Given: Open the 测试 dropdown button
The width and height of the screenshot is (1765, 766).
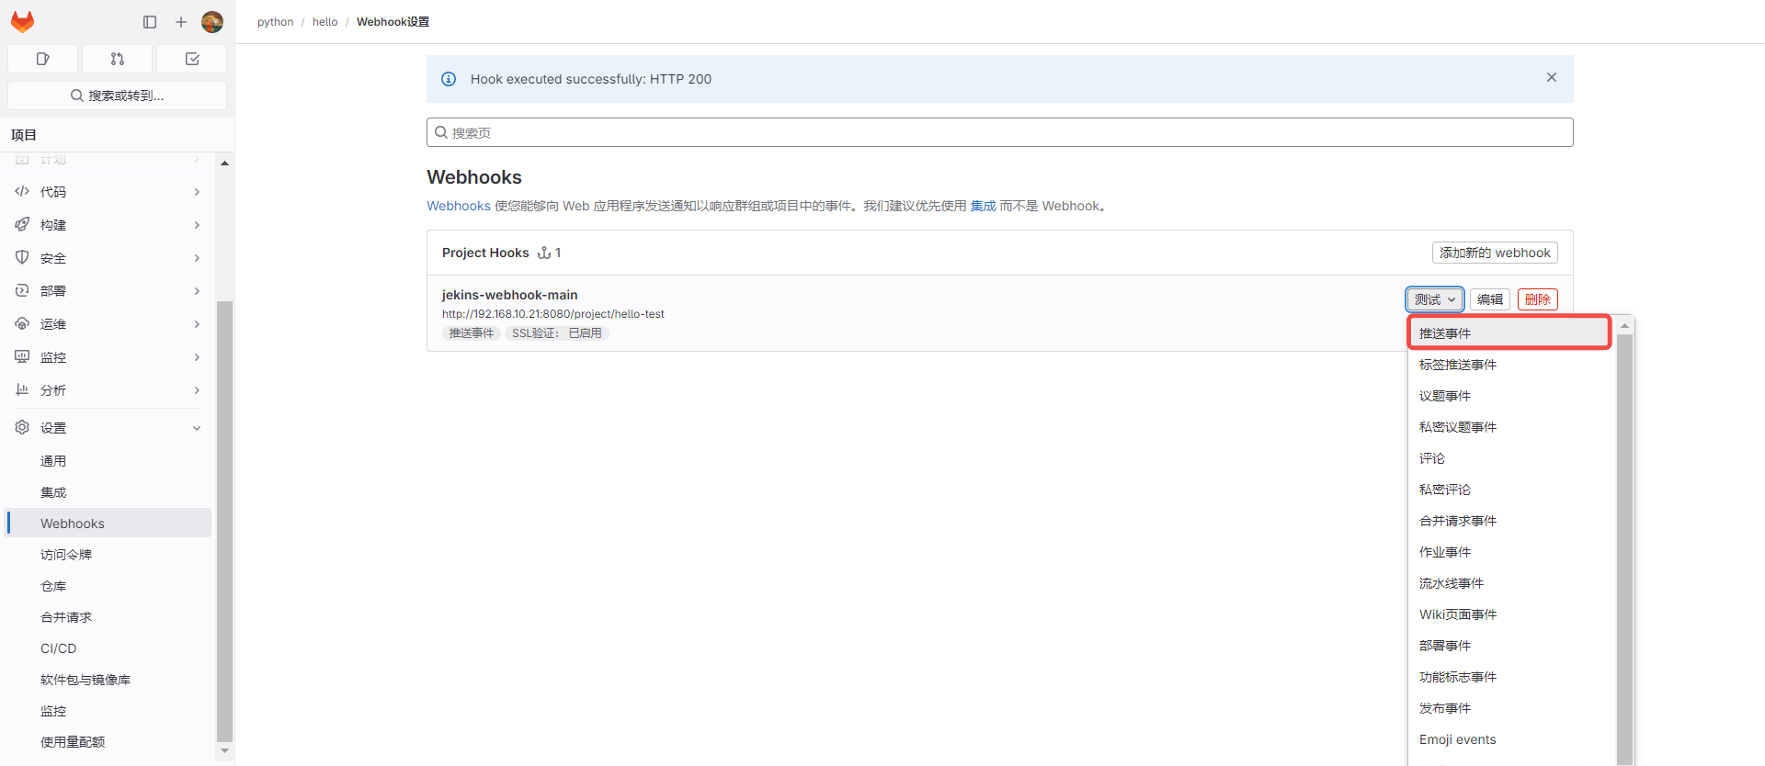Looking at the screenshot, I should tap(1434, 299).
